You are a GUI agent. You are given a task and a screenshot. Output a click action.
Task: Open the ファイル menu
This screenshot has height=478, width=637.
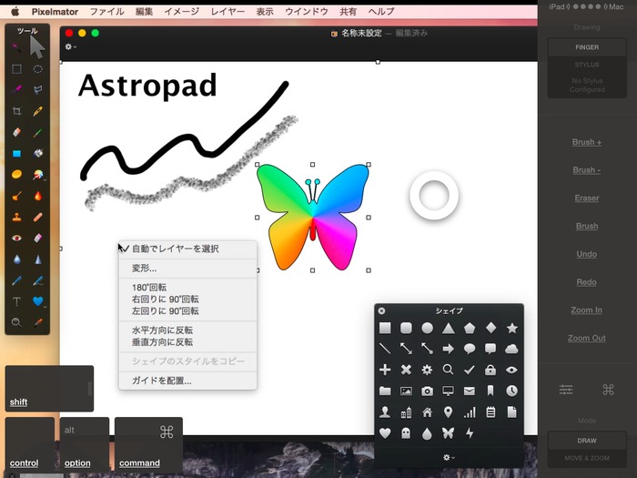click(x=106, y=11)
